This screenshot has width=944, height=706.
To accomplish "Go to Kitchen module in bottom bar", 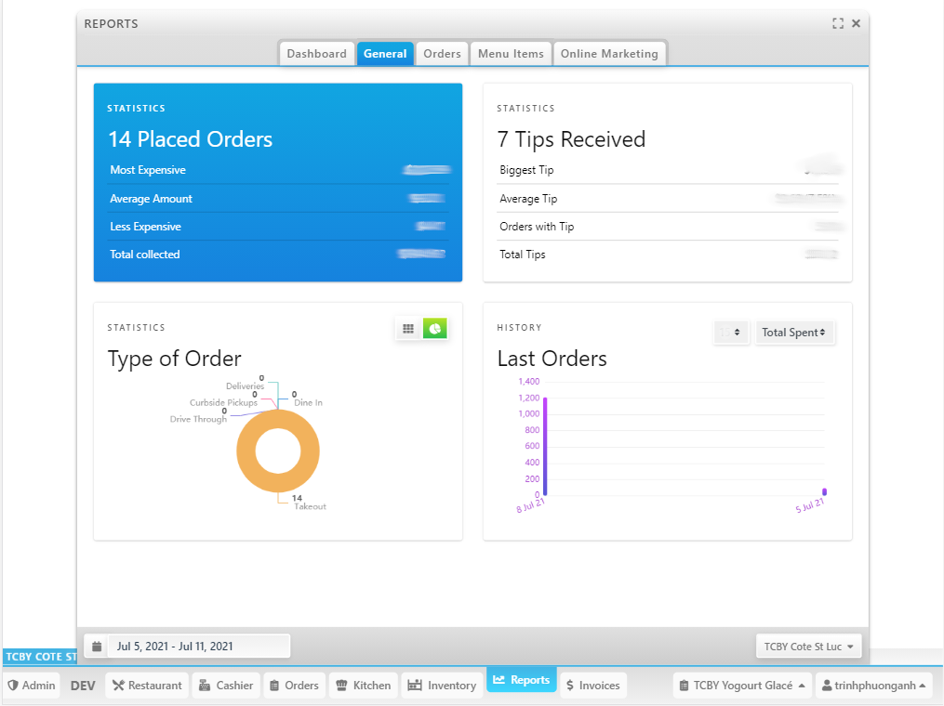I will click(364, 686).
